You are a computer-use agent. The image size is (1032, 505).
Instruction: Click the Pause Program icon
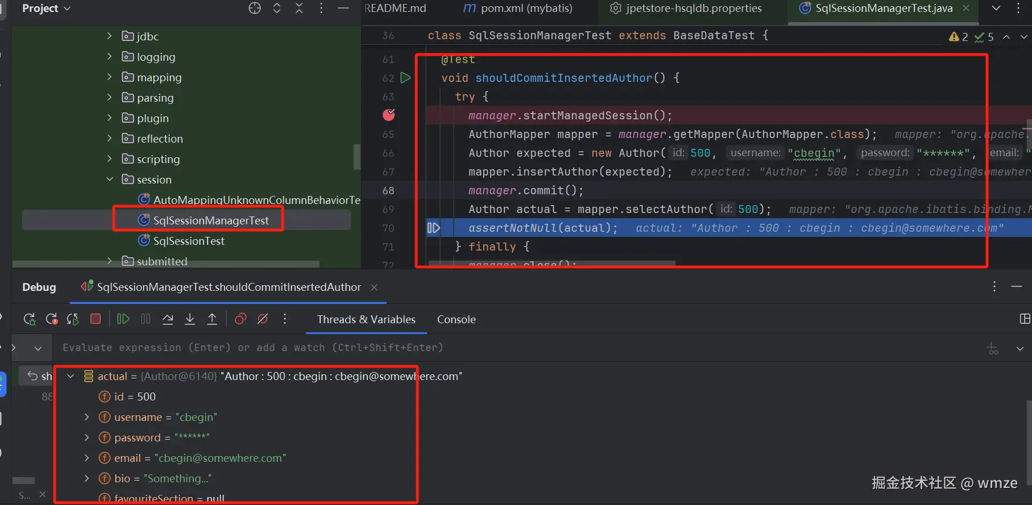point(146,319)
